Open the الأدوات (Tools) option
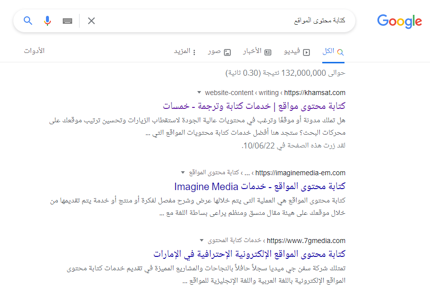Viewport: 430px width, 296px height. (x=34, y=51)
